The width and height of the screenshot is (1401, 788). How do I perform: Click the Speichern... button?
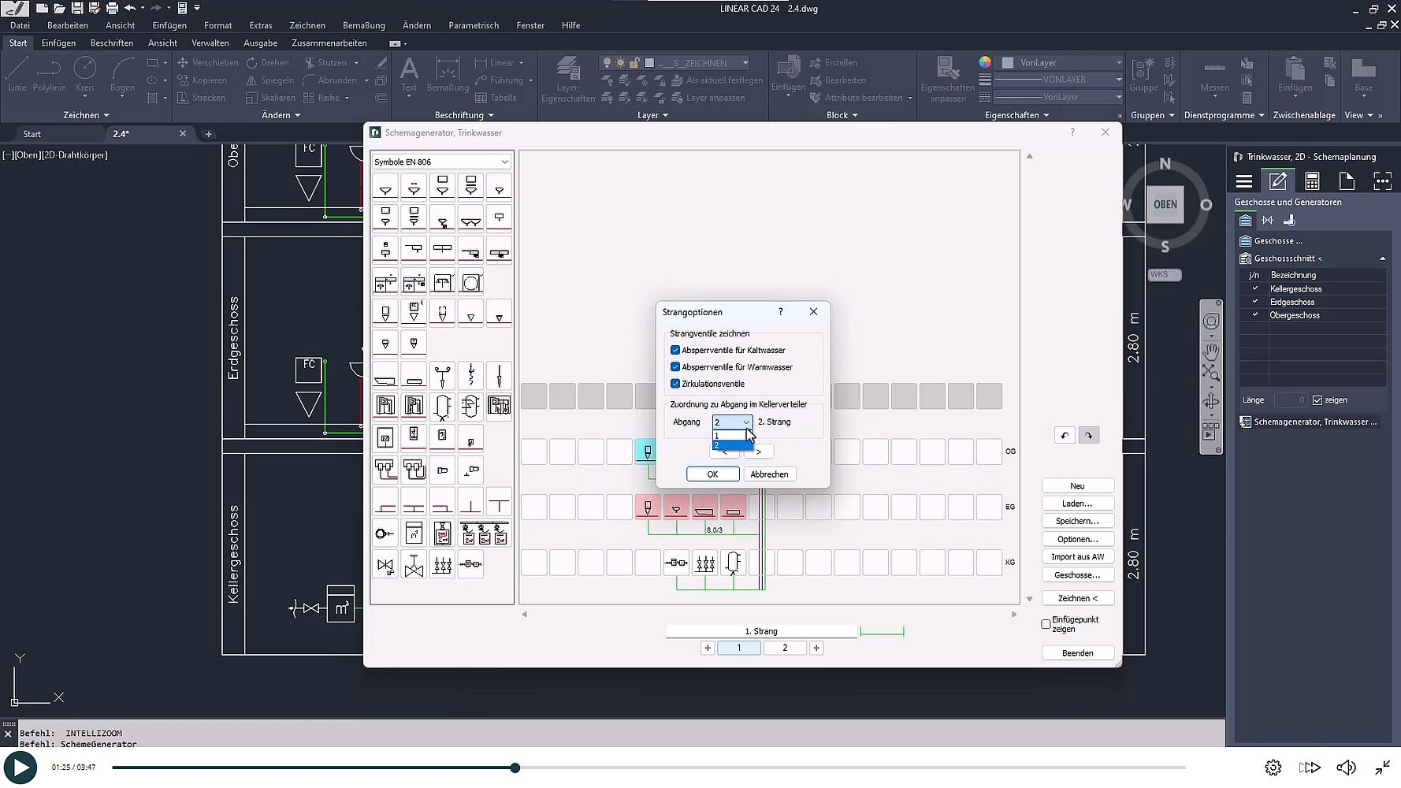(x=1077, y=521)
